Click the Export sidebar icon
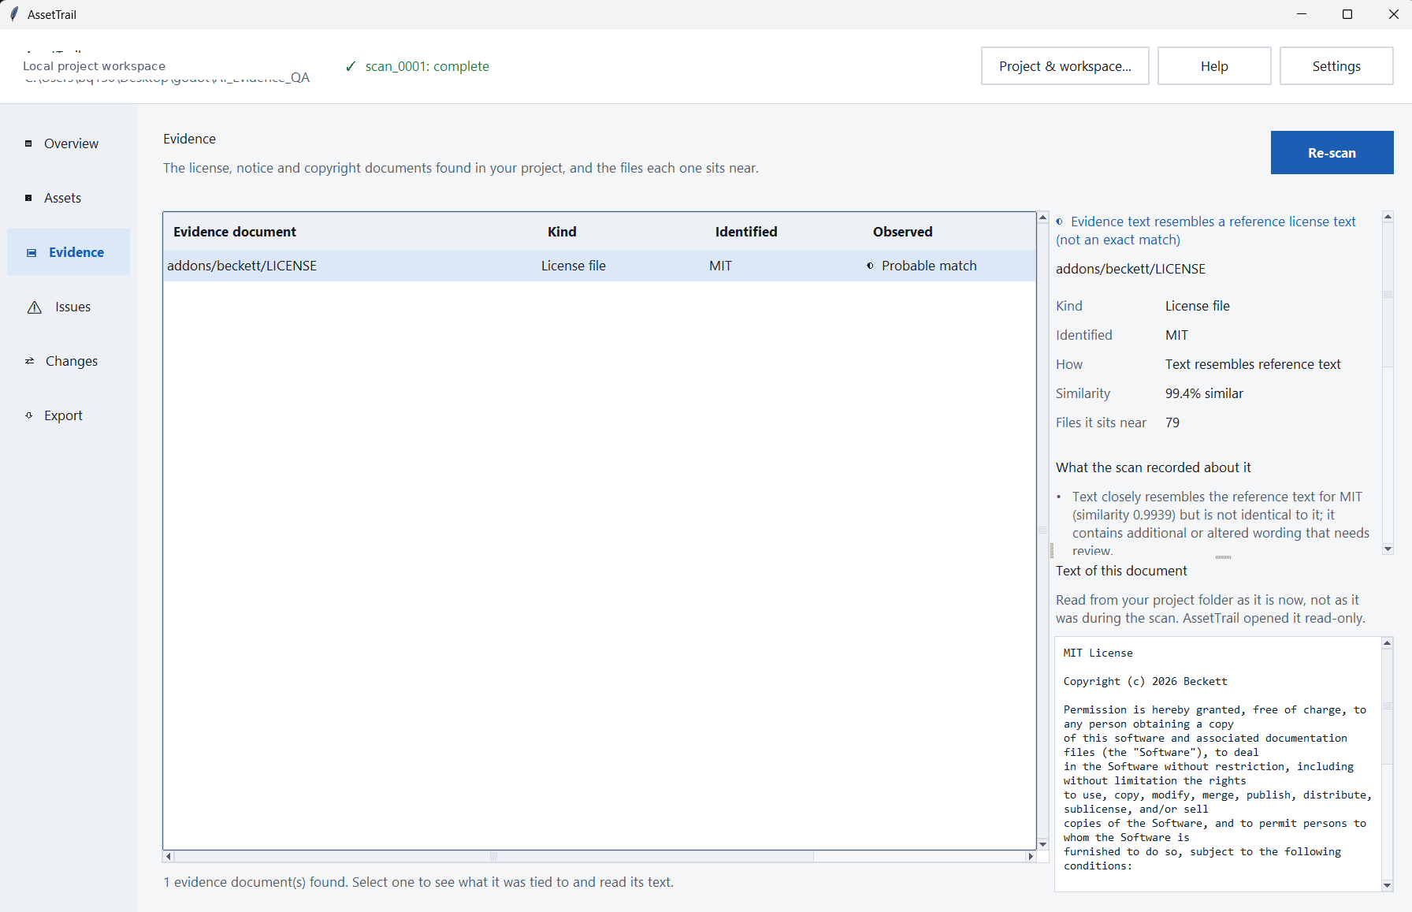 click(x=29, y=415)
